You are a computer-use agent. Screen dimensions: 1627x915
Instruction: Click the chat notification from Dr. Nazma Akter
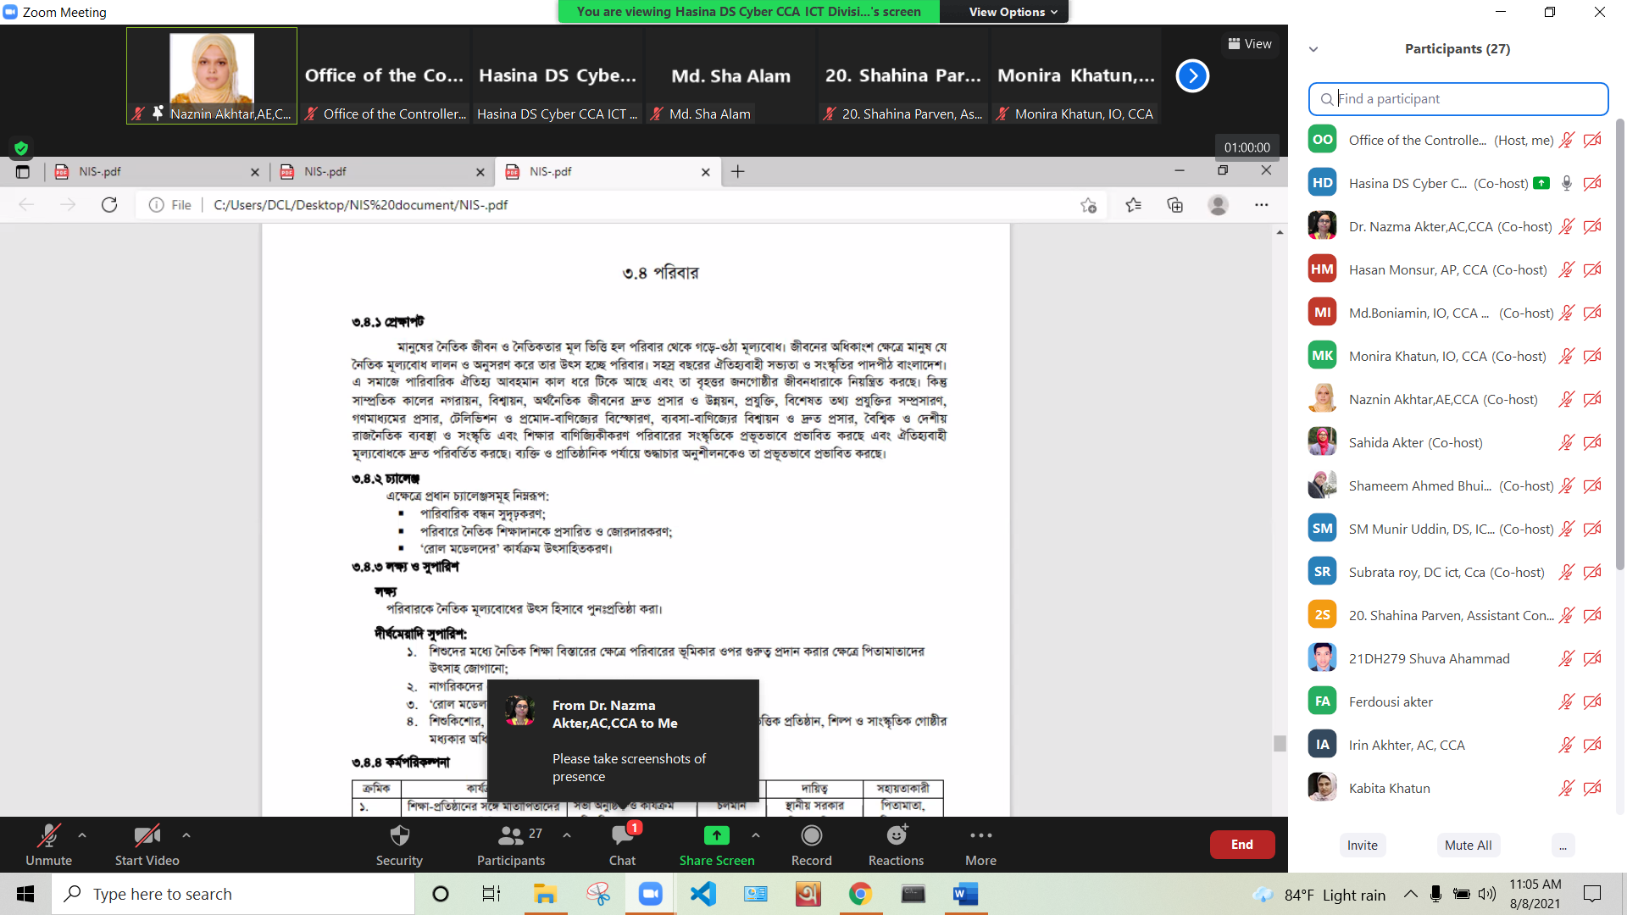[x=623, y=740]
